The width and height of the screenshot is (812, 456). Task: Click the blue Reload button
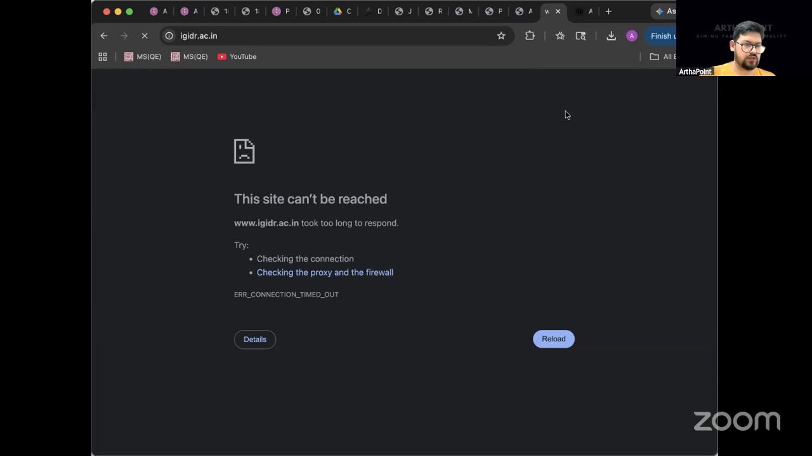point(554,339)
